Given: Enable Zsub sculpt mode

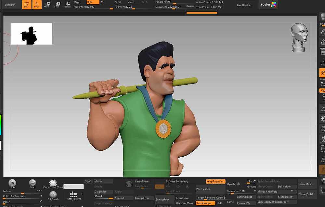Looking at the screenshot, I should 131,2.
